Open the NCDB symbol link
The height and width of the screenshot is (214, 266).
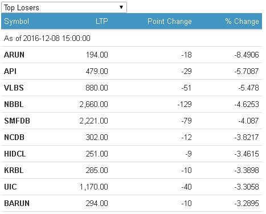coord(14,137)
